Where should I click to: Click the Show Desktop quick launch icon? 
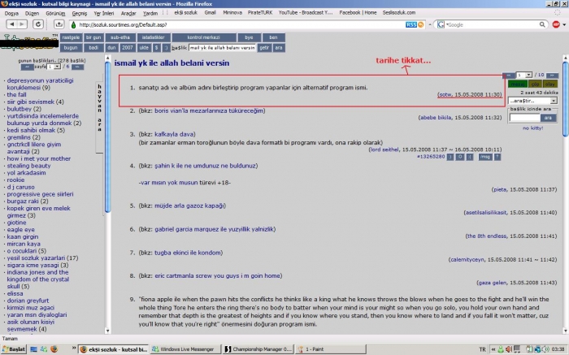tap(34, 349)
